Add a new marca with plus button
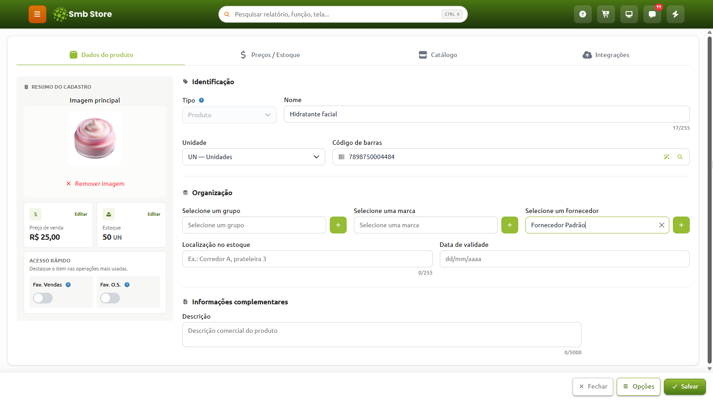713x401 pixels. click(x=510, y=225)
